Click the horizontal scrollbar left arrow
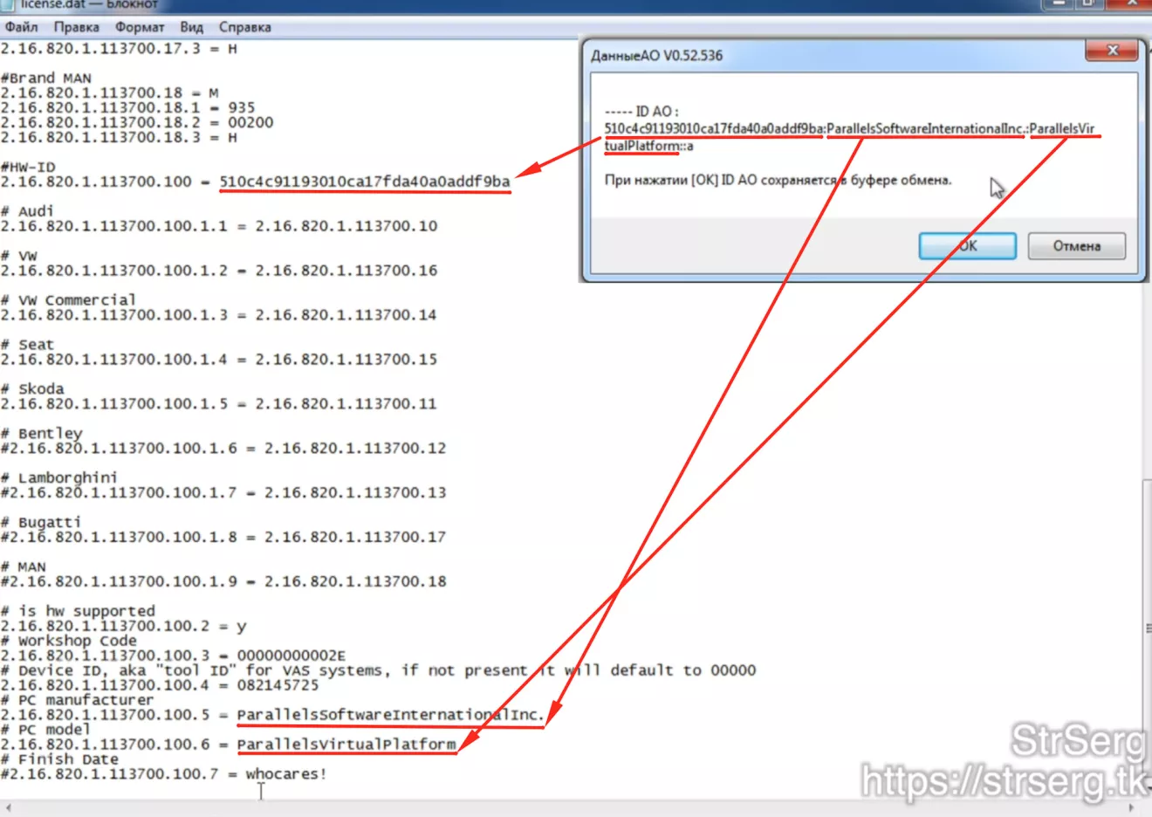 pyautogui.click(x=7, y=809)
